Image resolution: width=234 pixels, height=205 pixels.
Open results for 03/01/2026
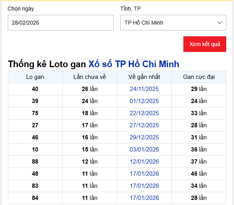click(144, 150)
